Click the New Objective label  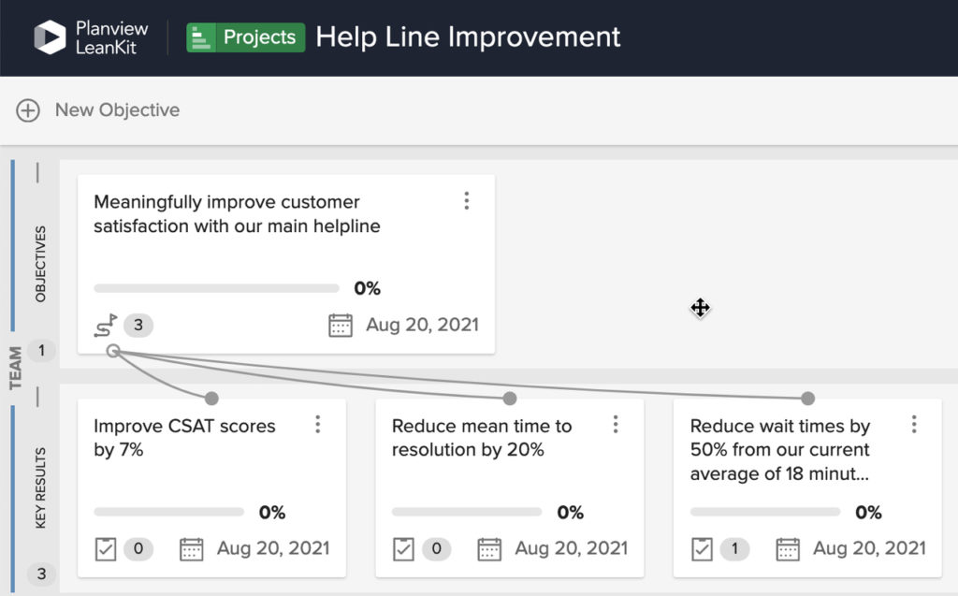click(117, 110)
